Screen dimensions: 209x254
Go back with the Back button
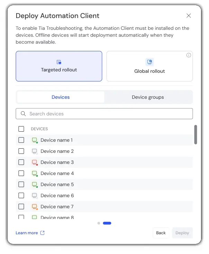(161, 233)
